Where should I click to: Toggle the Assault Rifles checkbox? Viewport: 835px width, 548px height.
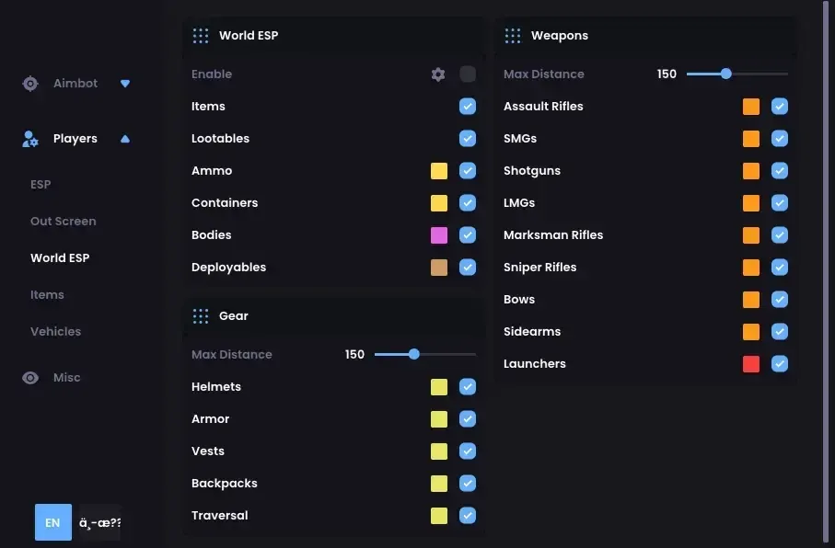click(x=780, y=107)
